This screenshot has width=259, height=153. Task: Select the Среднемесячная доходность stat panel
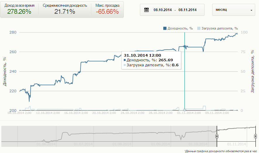tap(65, 9)
